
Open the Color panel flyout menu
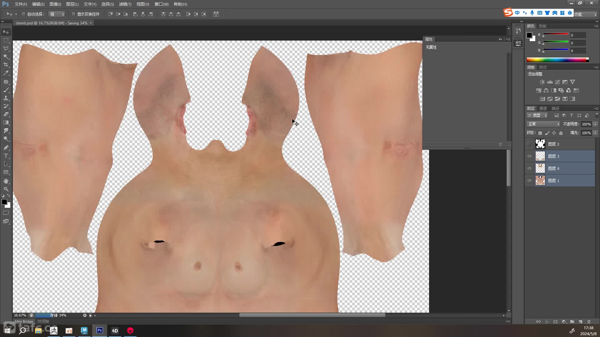[x=596, y=26]
